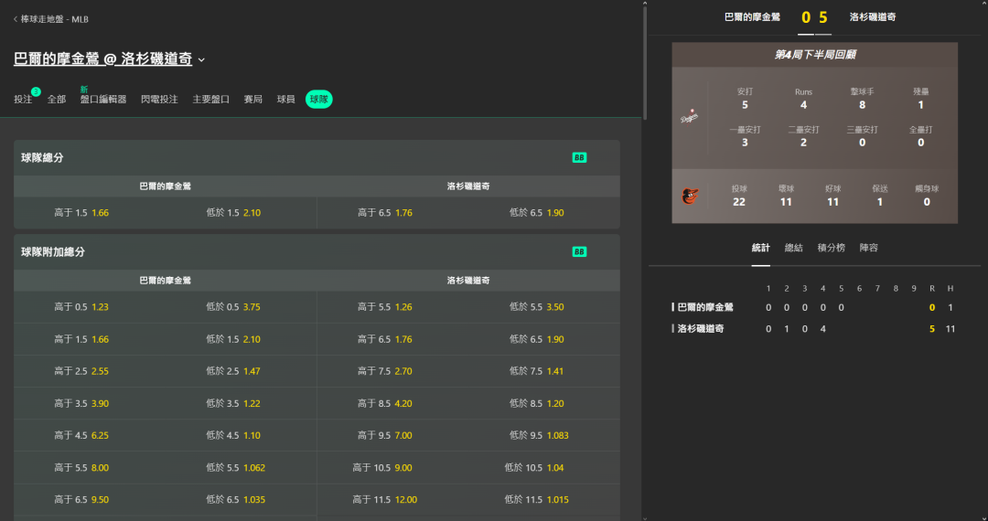Screen dimensions: 988x521
Task: Switch to the 閃電投注 tab
Action: (159, 100)
